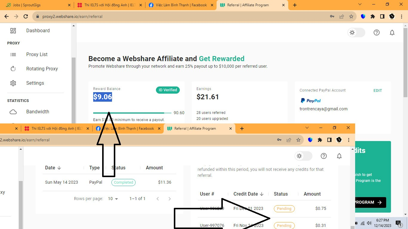Bookmark this page with the star icon
This screenshot has height=229, width=408.
pyautogui.click(x=351, y=16)
